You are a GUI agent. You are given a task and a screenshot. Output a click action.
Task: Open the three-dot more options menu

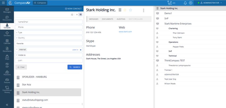(143, 10)
